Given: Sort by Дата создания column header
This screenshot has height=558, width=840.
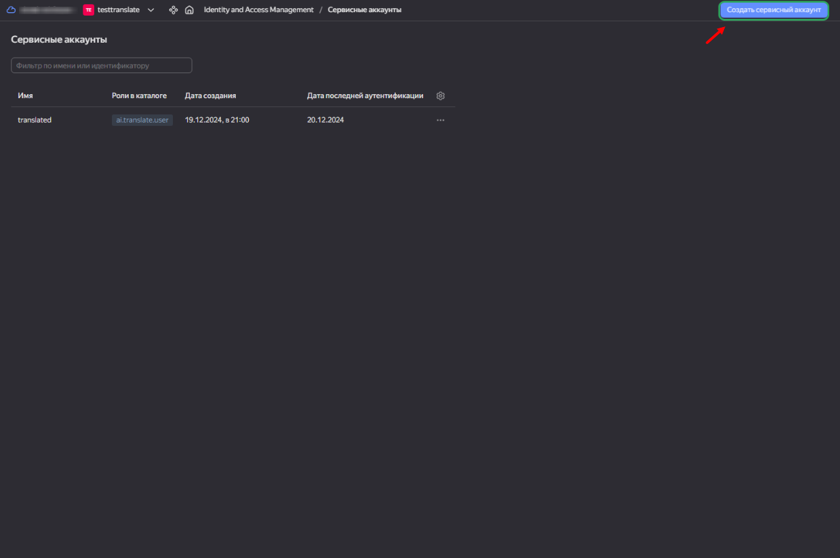Looking at the screenshot, I should click(210, 96).
